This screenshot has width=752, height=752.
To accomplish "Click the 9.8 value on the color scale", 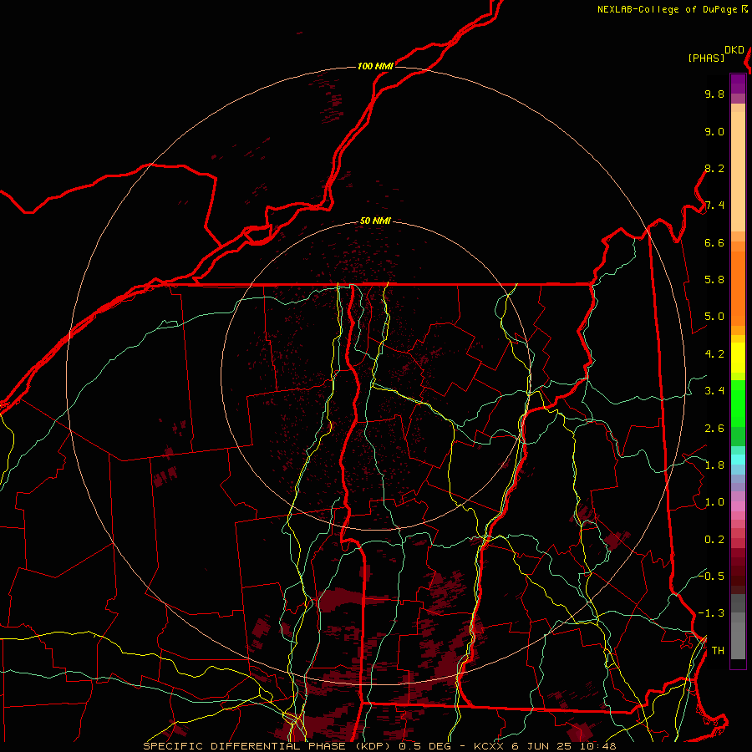I will click(714, 94).
